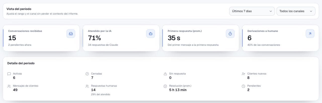Image resolution: width=322 pixels, height=103 pixels.
Task: Click the inbox icon on Conversaciones recibidas card
Action: pyautogui.click(x=71, y=34)
